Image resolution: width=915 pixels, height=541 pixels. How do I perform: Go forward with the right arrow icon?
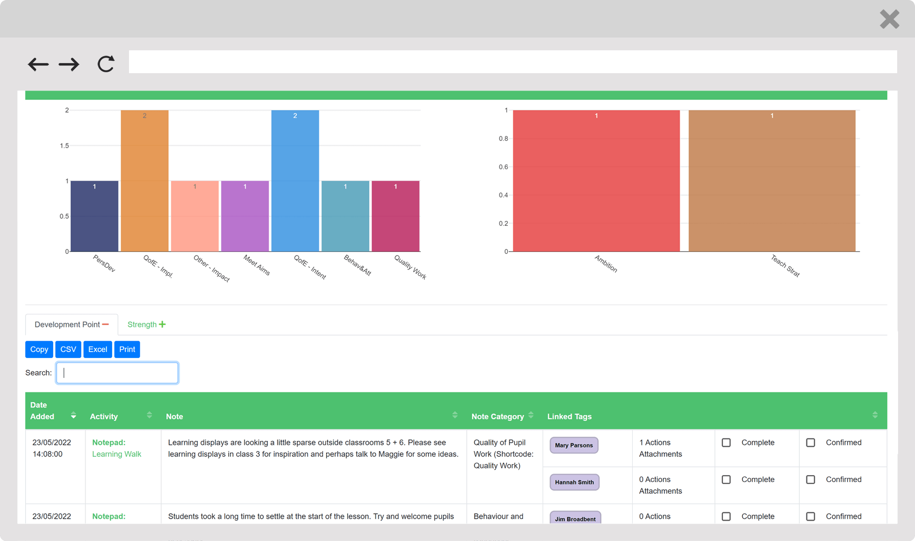point(69,64)
